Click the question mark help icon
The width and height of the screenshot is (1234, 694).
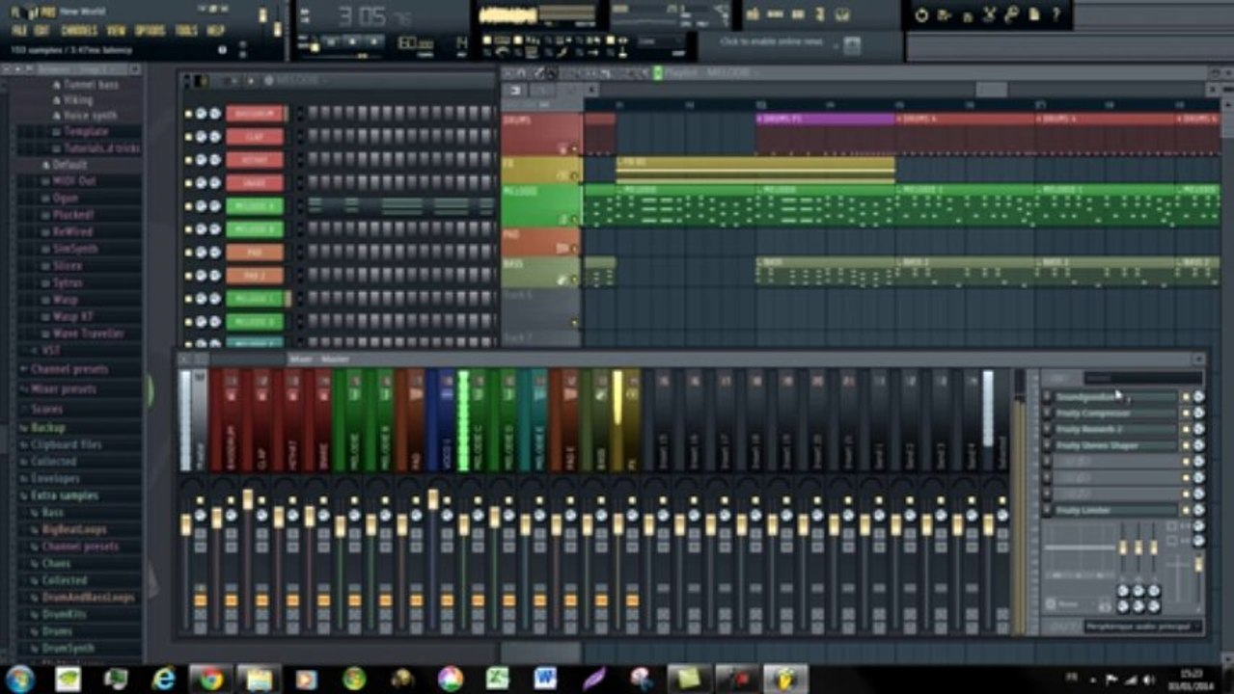1056,14
